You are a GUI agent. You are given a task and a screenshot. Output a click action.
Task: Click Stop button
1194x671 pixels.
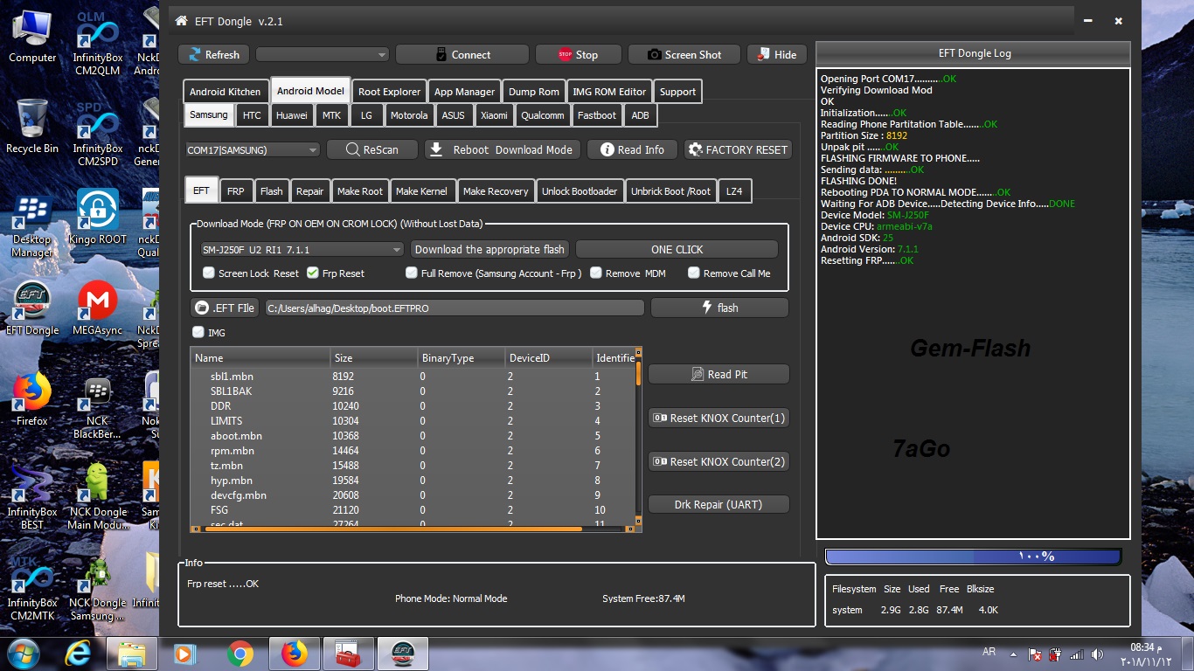tap(578, 54)
